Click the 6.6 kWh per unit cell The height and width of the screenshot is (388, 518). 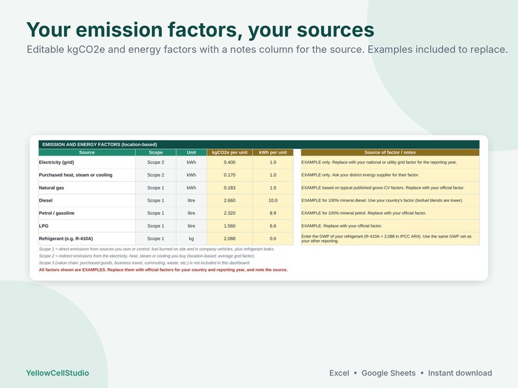point(273,226)
